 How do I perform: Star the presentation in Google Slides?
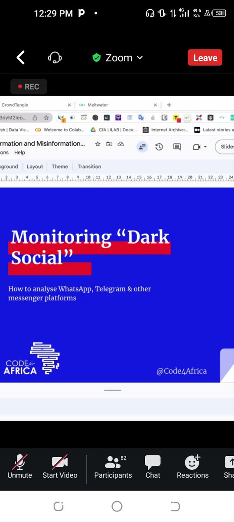(x=98, y=144)
